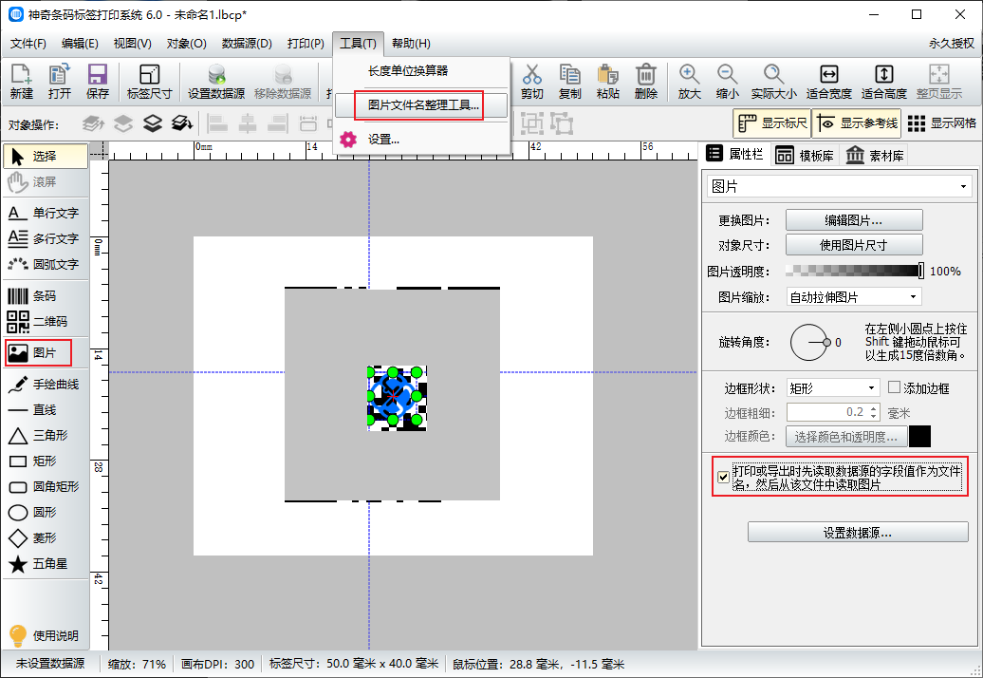Select the 直线 line tool
Image resolution: width=983 pixels, height=678 pixels.
point(46,410)
